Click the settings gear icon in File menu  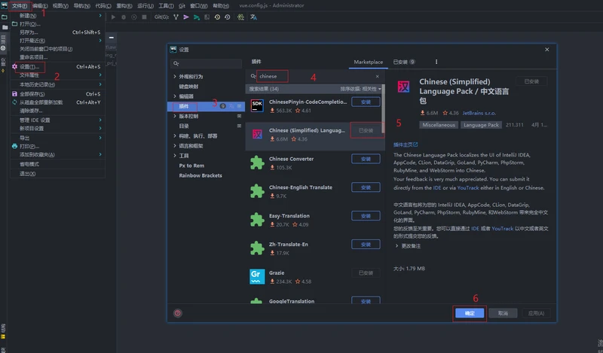[x=14, y=66]
